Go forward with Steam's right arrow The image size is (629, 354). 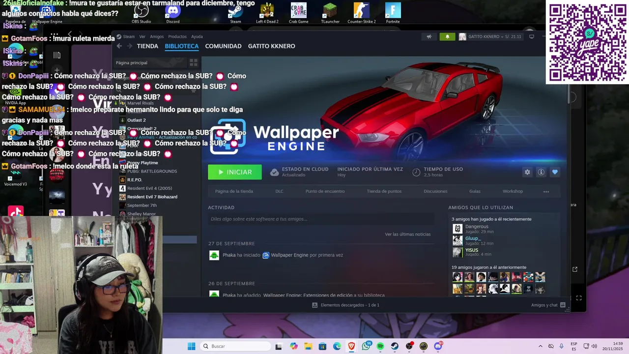[130, 46]
